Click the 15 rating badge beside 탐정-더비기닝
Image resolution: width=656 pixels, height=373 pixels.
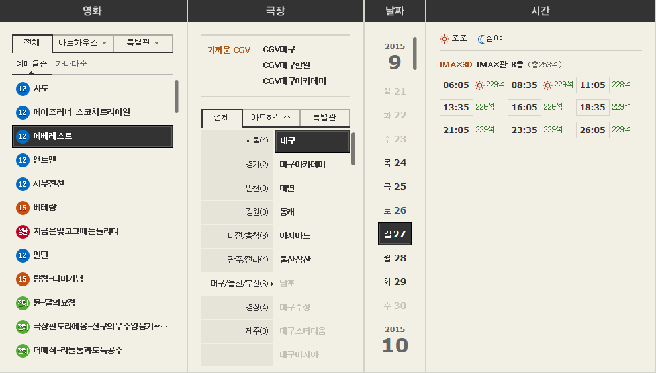23,279
